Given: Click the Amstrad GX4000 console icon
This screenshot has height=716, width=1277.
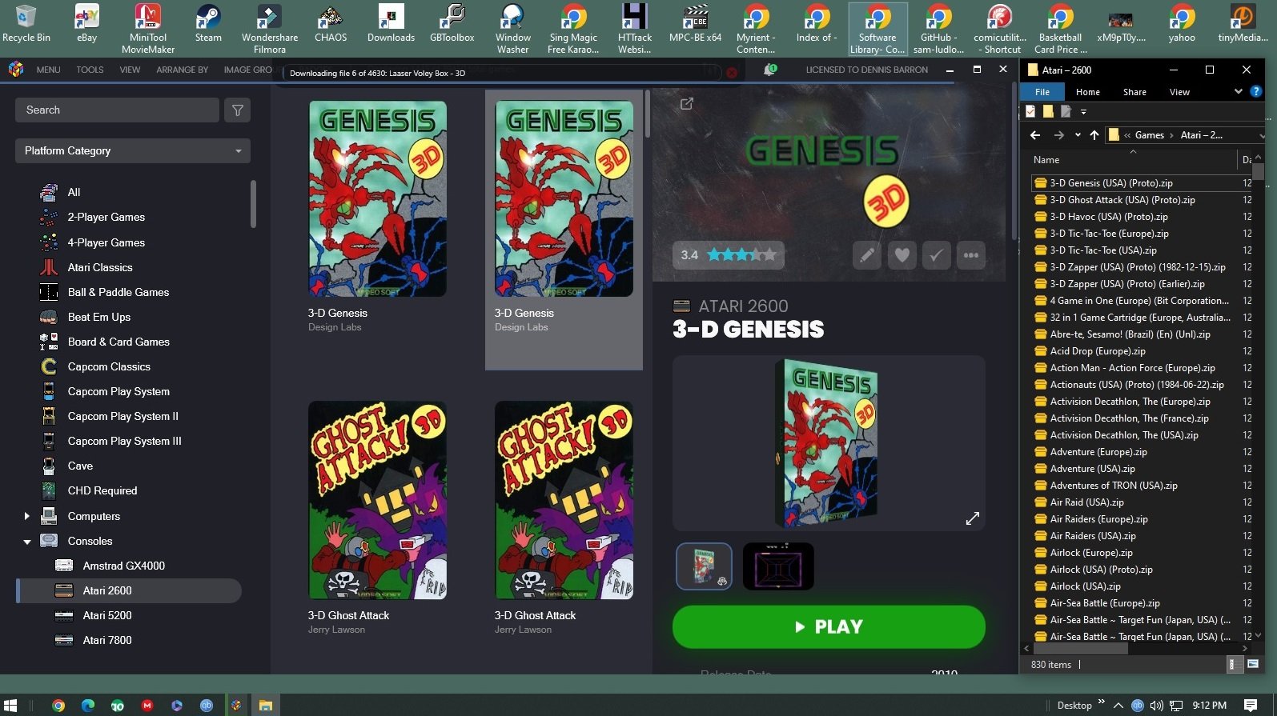Looking at the screenshot, I should (64, 566).
